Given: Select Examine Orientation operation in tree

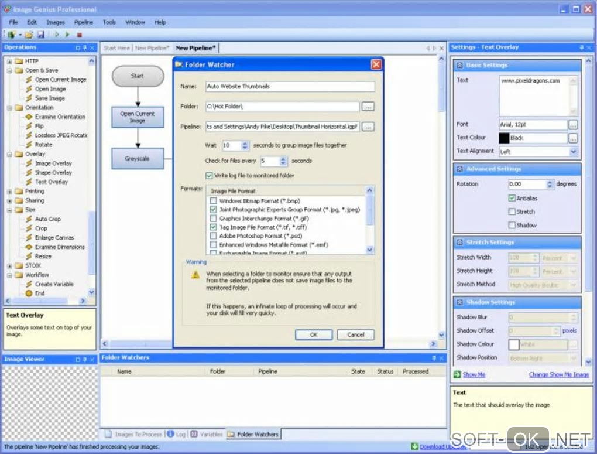Looking at the screenshot, I should point(60,117).
